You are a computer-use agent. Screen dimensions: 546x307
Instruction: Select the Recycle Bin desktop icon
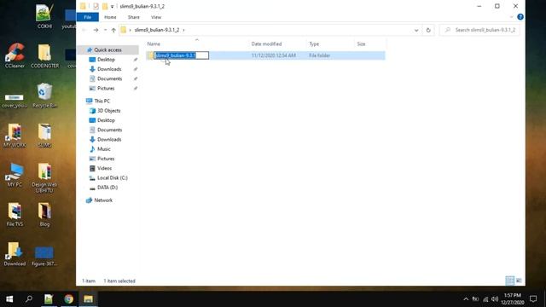(x=44, y=96)
